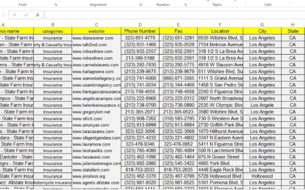Select column H header

tap(293, 25)
